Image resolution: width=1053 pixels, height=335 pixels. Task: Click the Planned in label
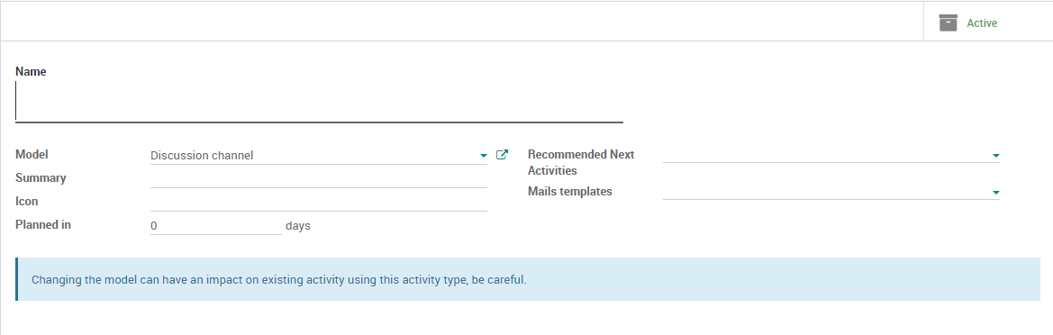(x=43, y=225)
